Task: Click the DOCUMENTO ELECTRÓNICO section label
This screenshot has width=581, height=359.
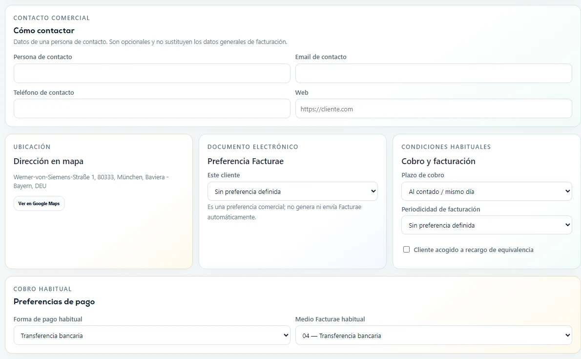Action: click(x=253, y=147)
